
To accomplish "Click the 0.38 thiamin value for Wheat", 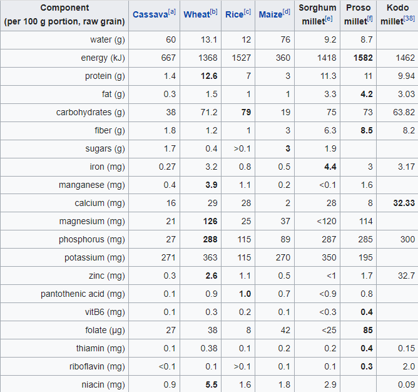I will point(209,348).
